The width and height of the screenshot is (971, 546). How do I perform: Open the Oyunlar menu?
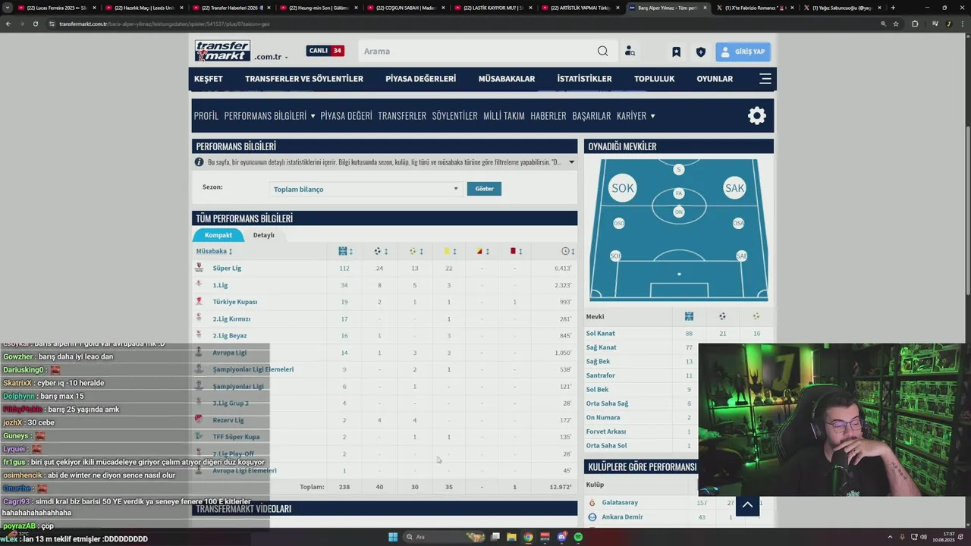pyautogui.click(x=715, y=79)
